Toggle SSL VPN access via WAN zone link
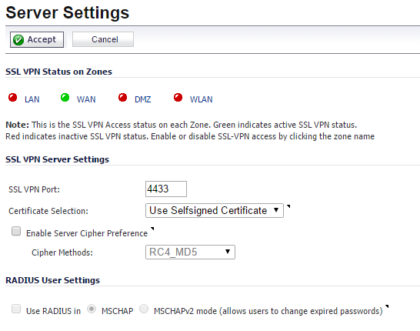The image size is (420, 331). click(x=86, y=99)
